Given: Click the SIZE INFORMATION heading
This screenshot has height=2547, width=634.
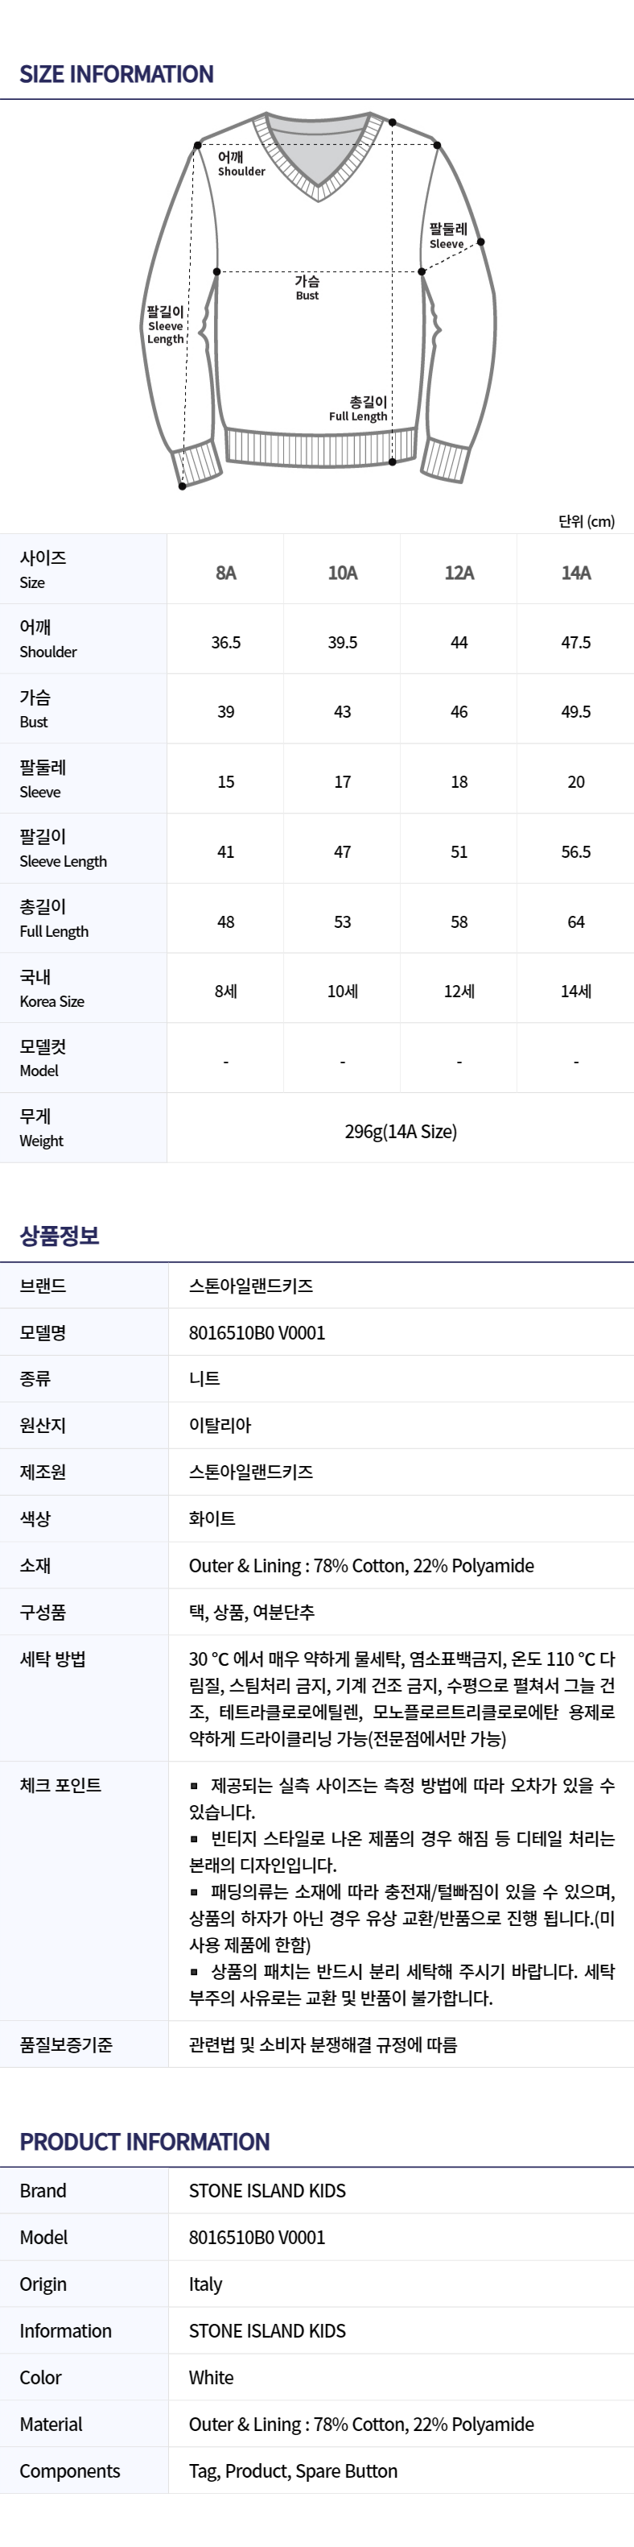Looking at the screenshot, I should click(x=117, y=74).
